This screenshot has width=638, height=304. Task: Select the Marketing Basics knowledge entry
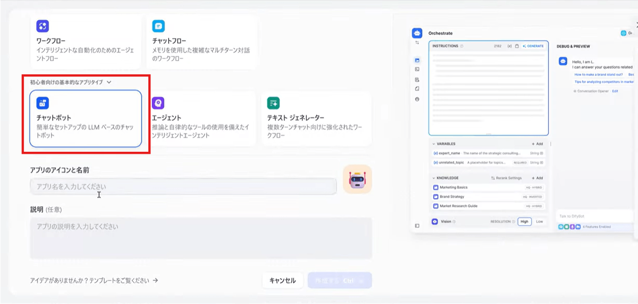[489, 187]
